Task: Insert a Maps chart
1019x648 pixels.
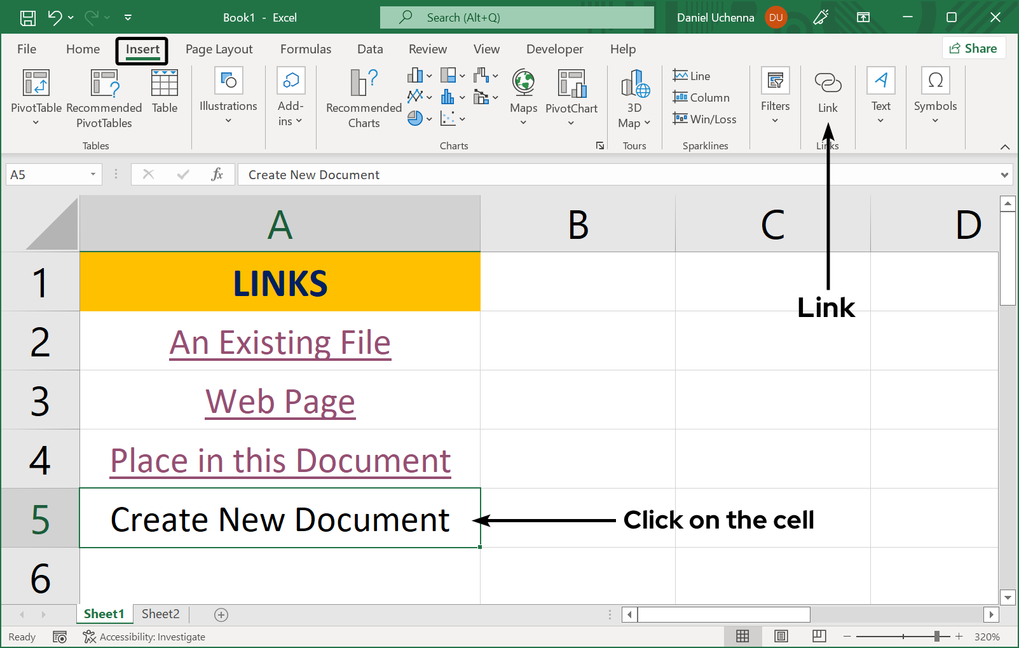Action: pyautogui.click(x=523, y=95)
